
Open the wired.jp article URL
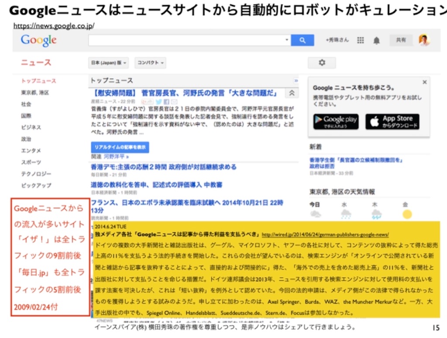click(325, 235)
